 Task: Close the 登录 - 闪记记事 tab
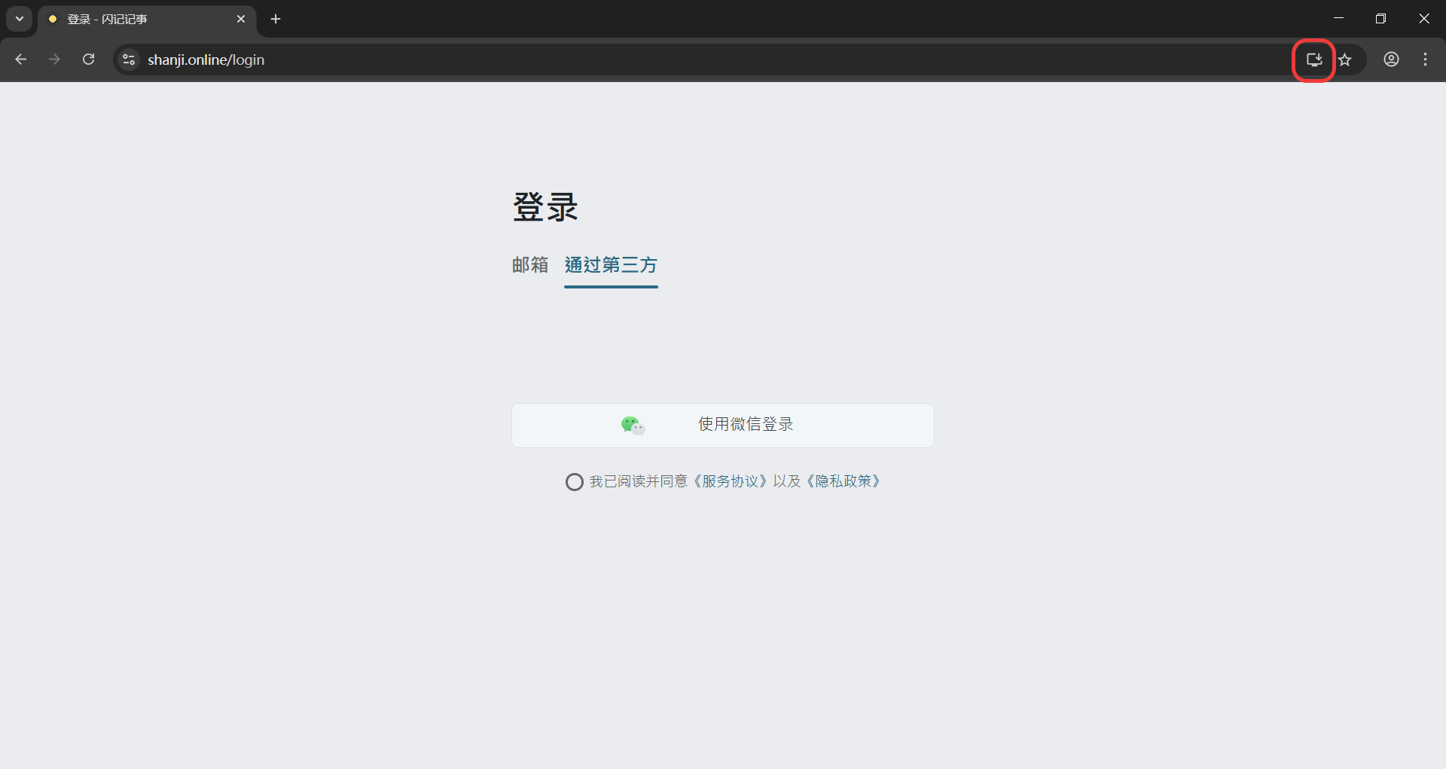tap(241, 19)
